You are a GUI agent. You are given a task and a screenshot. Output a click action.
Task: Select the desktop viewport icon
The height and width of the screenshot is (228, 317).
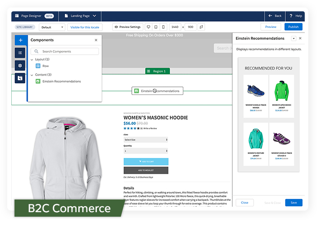(148, 27)
